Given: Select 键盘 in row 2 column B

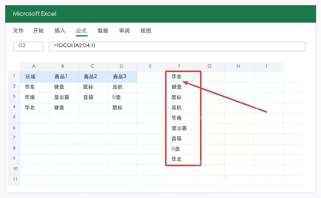Looking at the screenshot, I should (64, 87).
